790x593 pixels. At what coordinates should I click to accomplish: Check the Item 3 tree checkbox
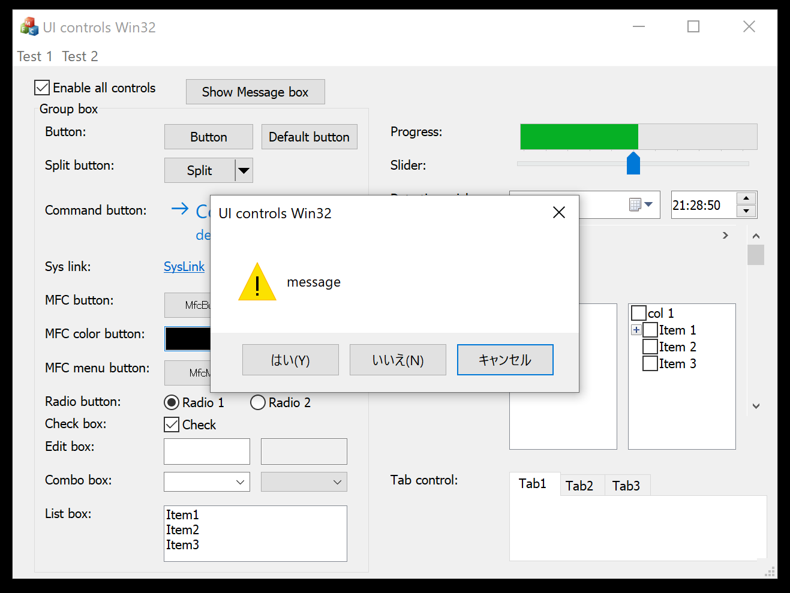point(650,363)
